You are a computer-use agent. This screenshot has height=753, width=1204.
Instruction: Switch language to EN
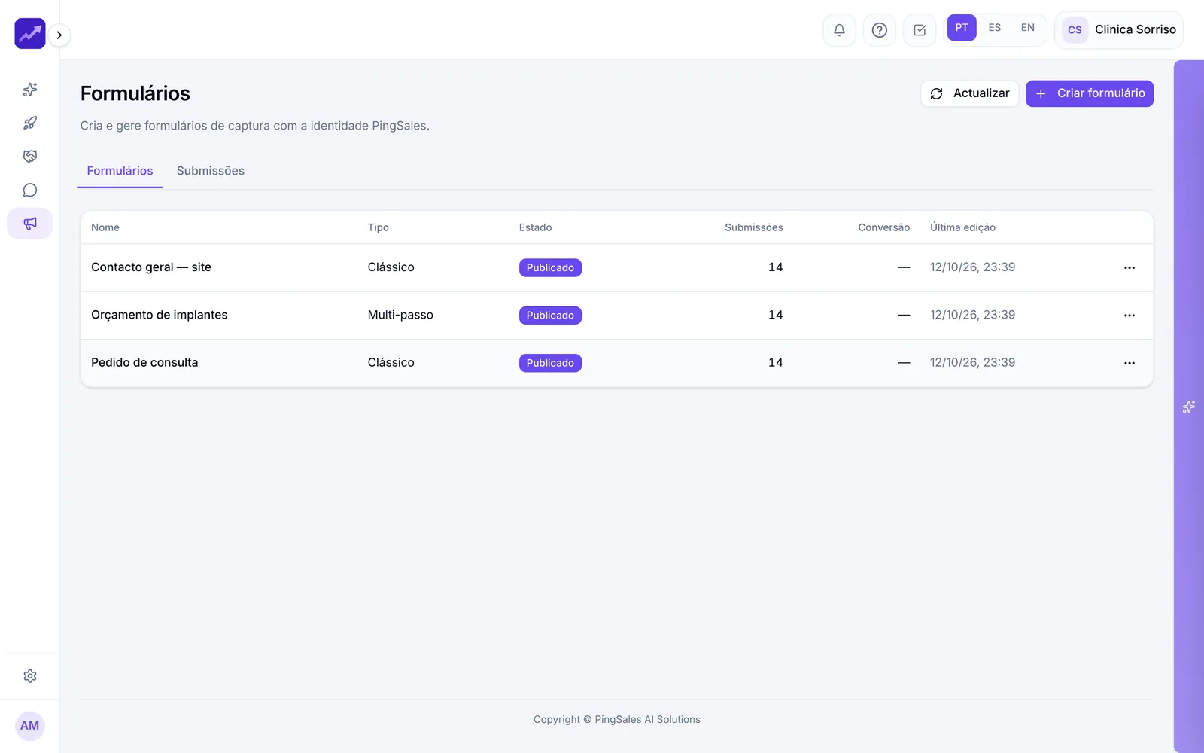pyautogui.click(x=1028, y=28)
